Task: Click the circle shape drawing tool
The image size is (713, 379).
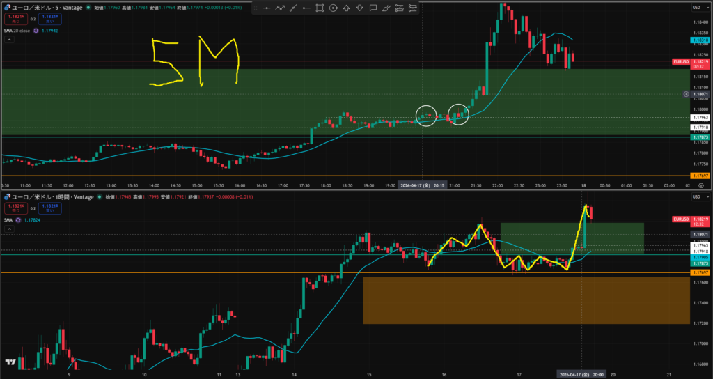Action: 334,8
